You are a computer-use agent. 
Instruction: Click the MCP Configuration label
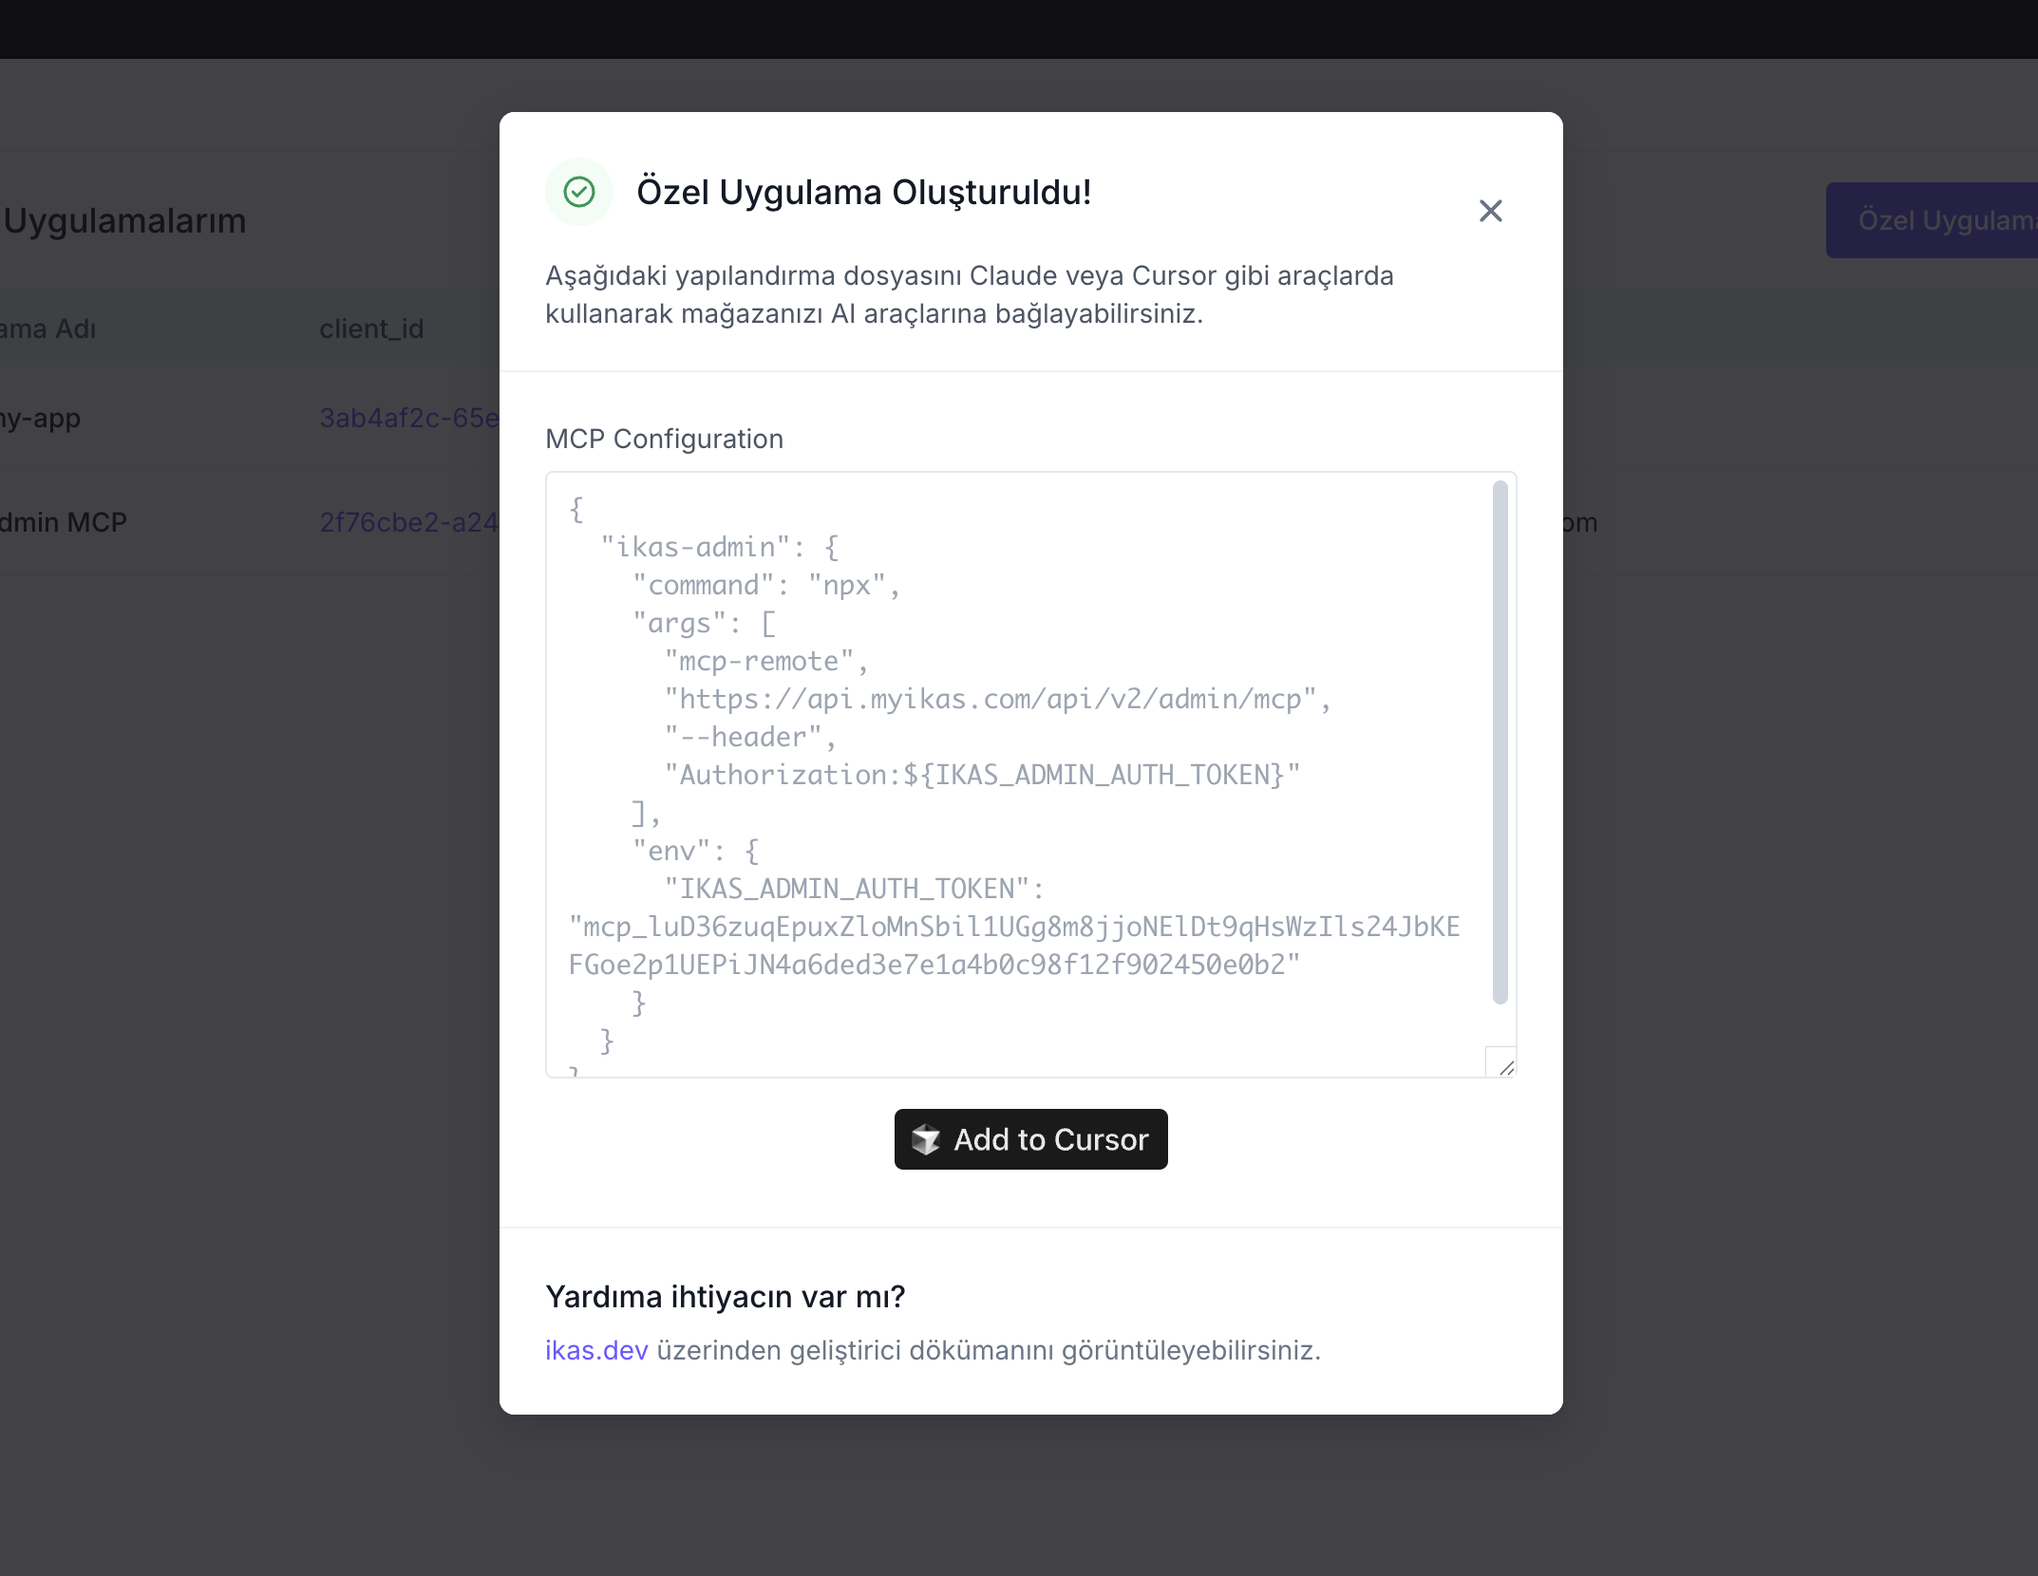[x=664, y=439]
